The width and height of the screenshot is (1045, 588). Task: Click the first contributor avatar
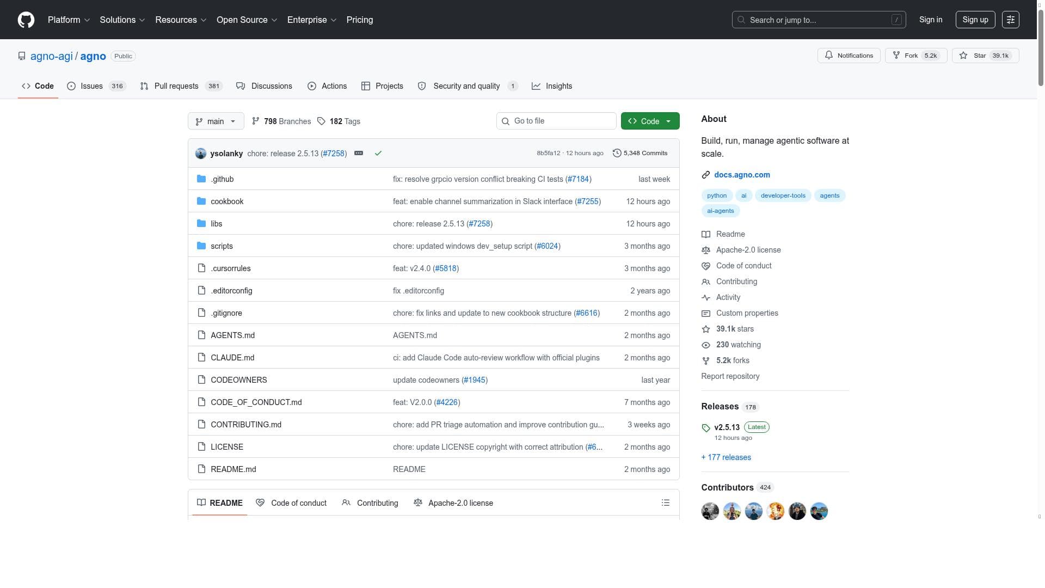pos(710,511)
